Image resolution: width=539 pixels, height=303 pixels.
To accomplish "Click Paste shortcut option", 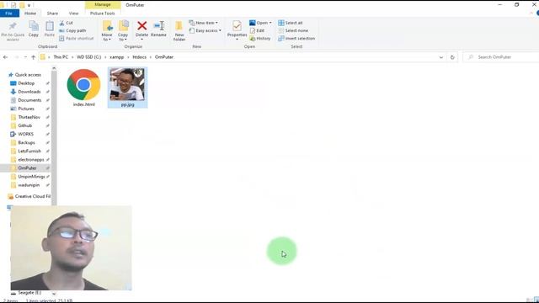I will 77,39.
